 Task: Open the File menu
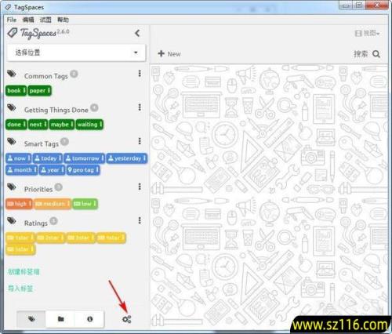tap(12, 20)
